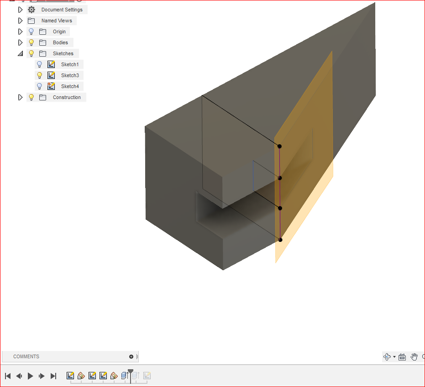Click the Named Views folder icon

coord(31,21)
